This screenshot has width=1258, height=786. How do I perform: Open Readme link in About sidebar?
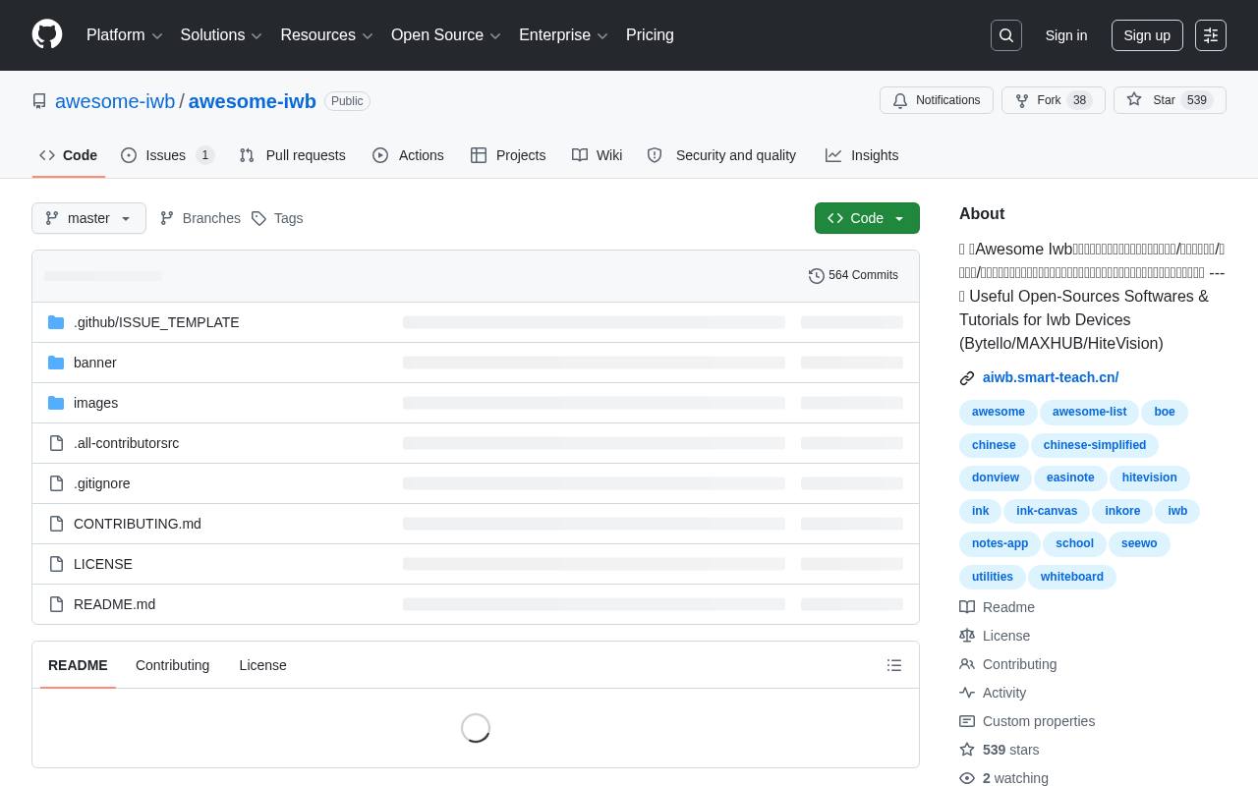998,607
